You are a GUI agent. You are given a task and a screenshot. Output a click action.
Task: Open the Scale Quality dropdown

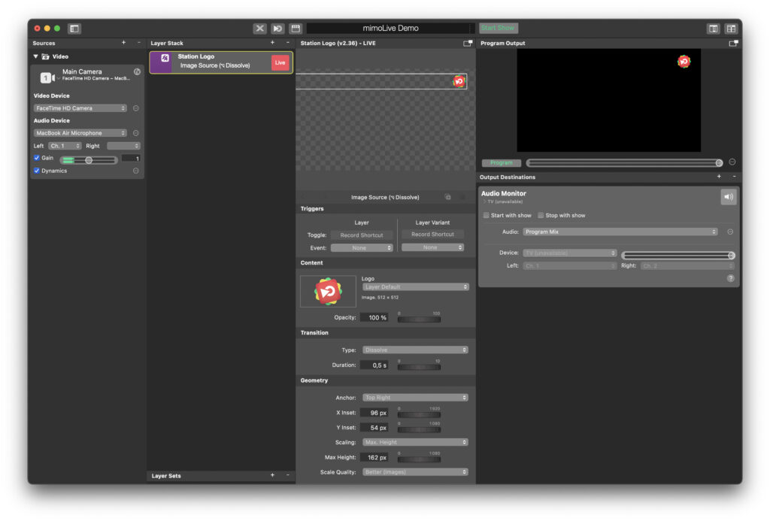click(415, 472)
